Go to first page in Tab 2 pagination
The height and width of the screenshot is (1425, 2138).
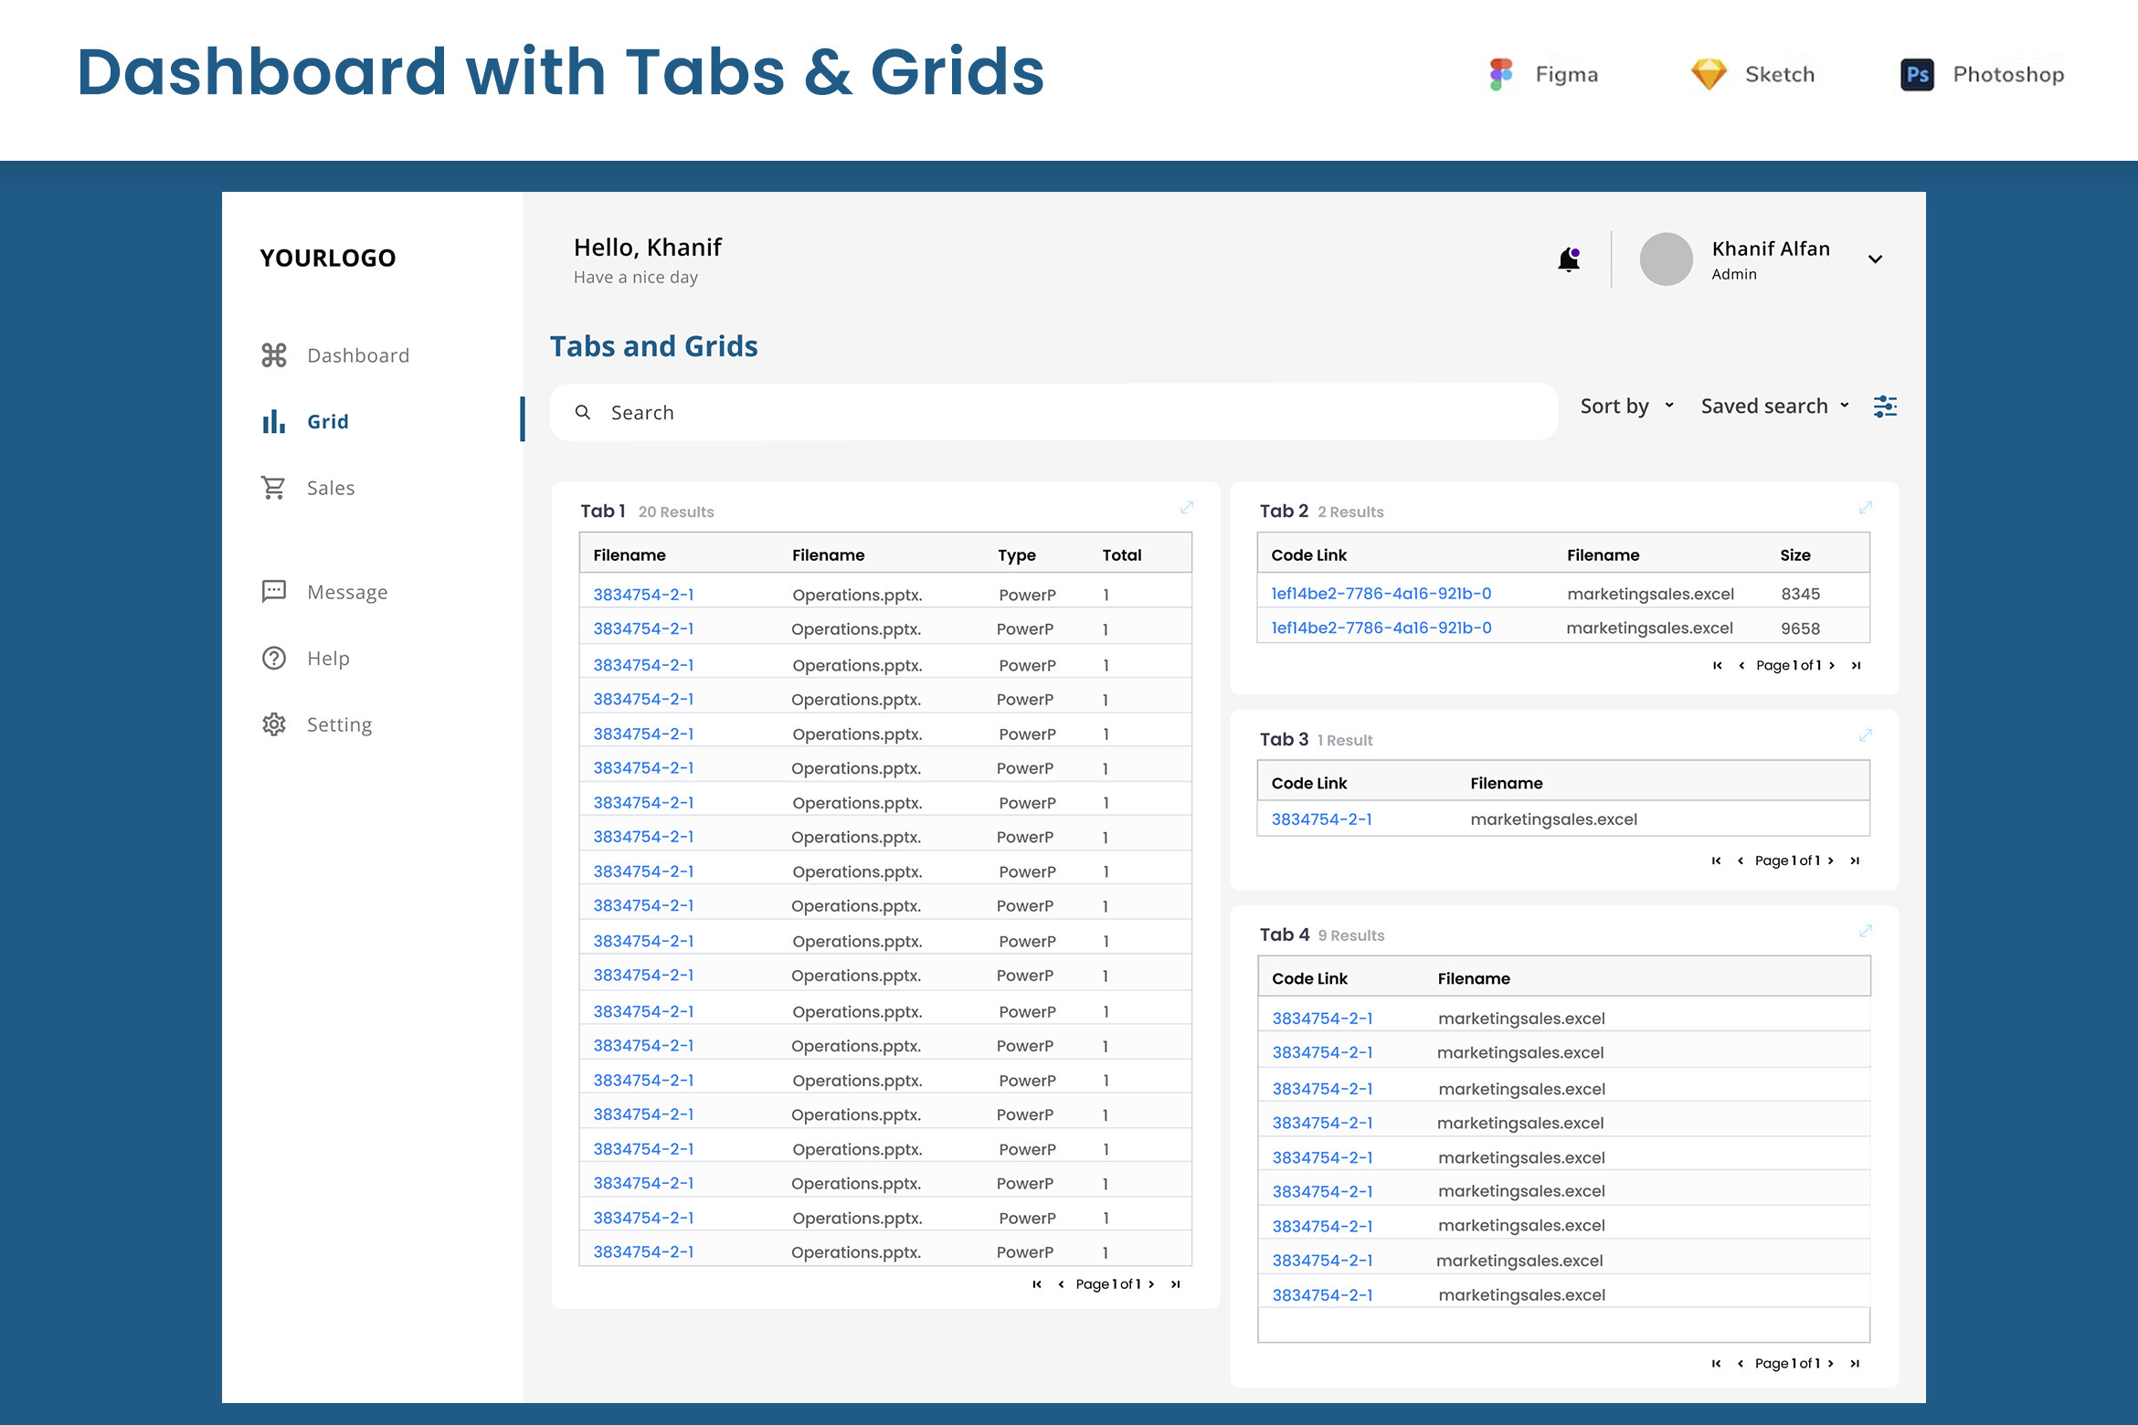(1717, 666)
